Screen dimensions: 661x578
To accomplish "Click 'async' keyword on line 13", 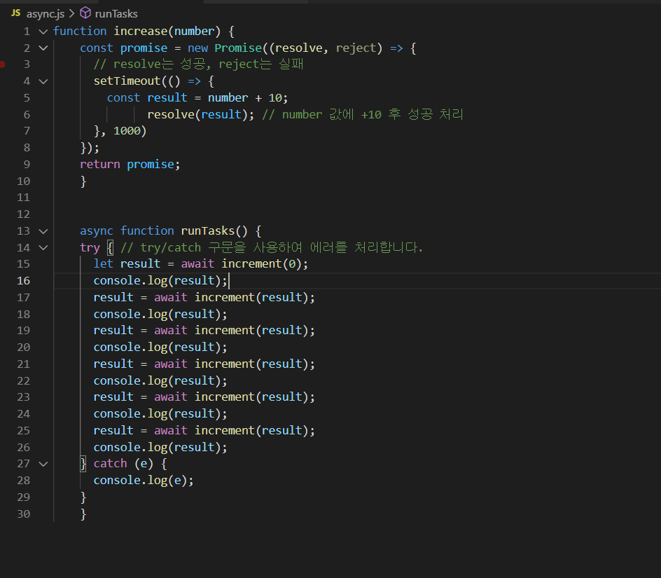I will pos(97,230).
